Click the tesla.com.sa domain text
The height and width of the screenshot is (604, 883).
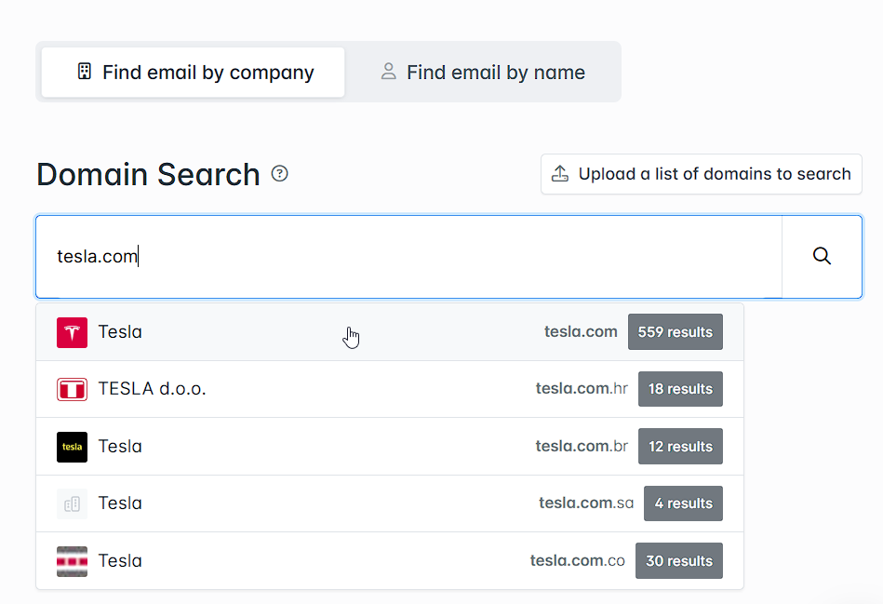pyautogui.click(x=586, y=503)
